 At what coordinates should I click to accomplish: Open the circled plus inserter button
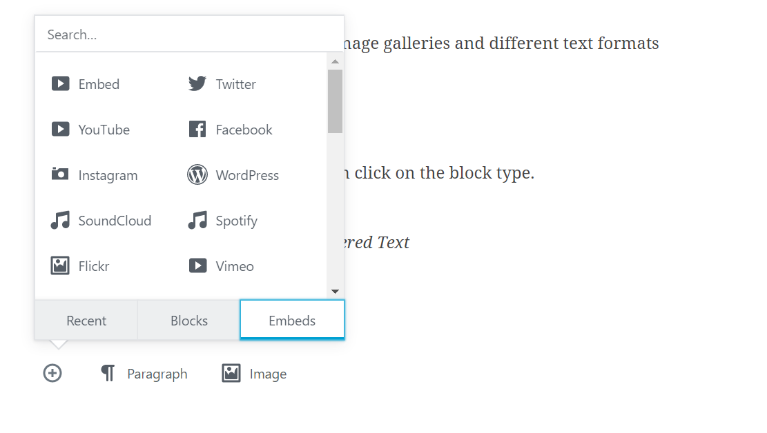point(52,374)
